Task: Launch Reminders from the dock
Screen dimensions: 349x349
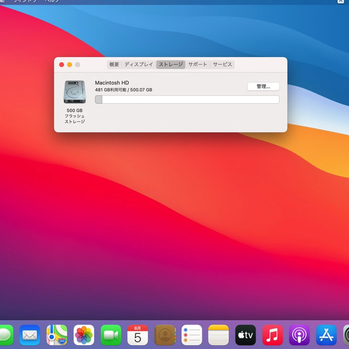Action: click(x=192, y=335)
